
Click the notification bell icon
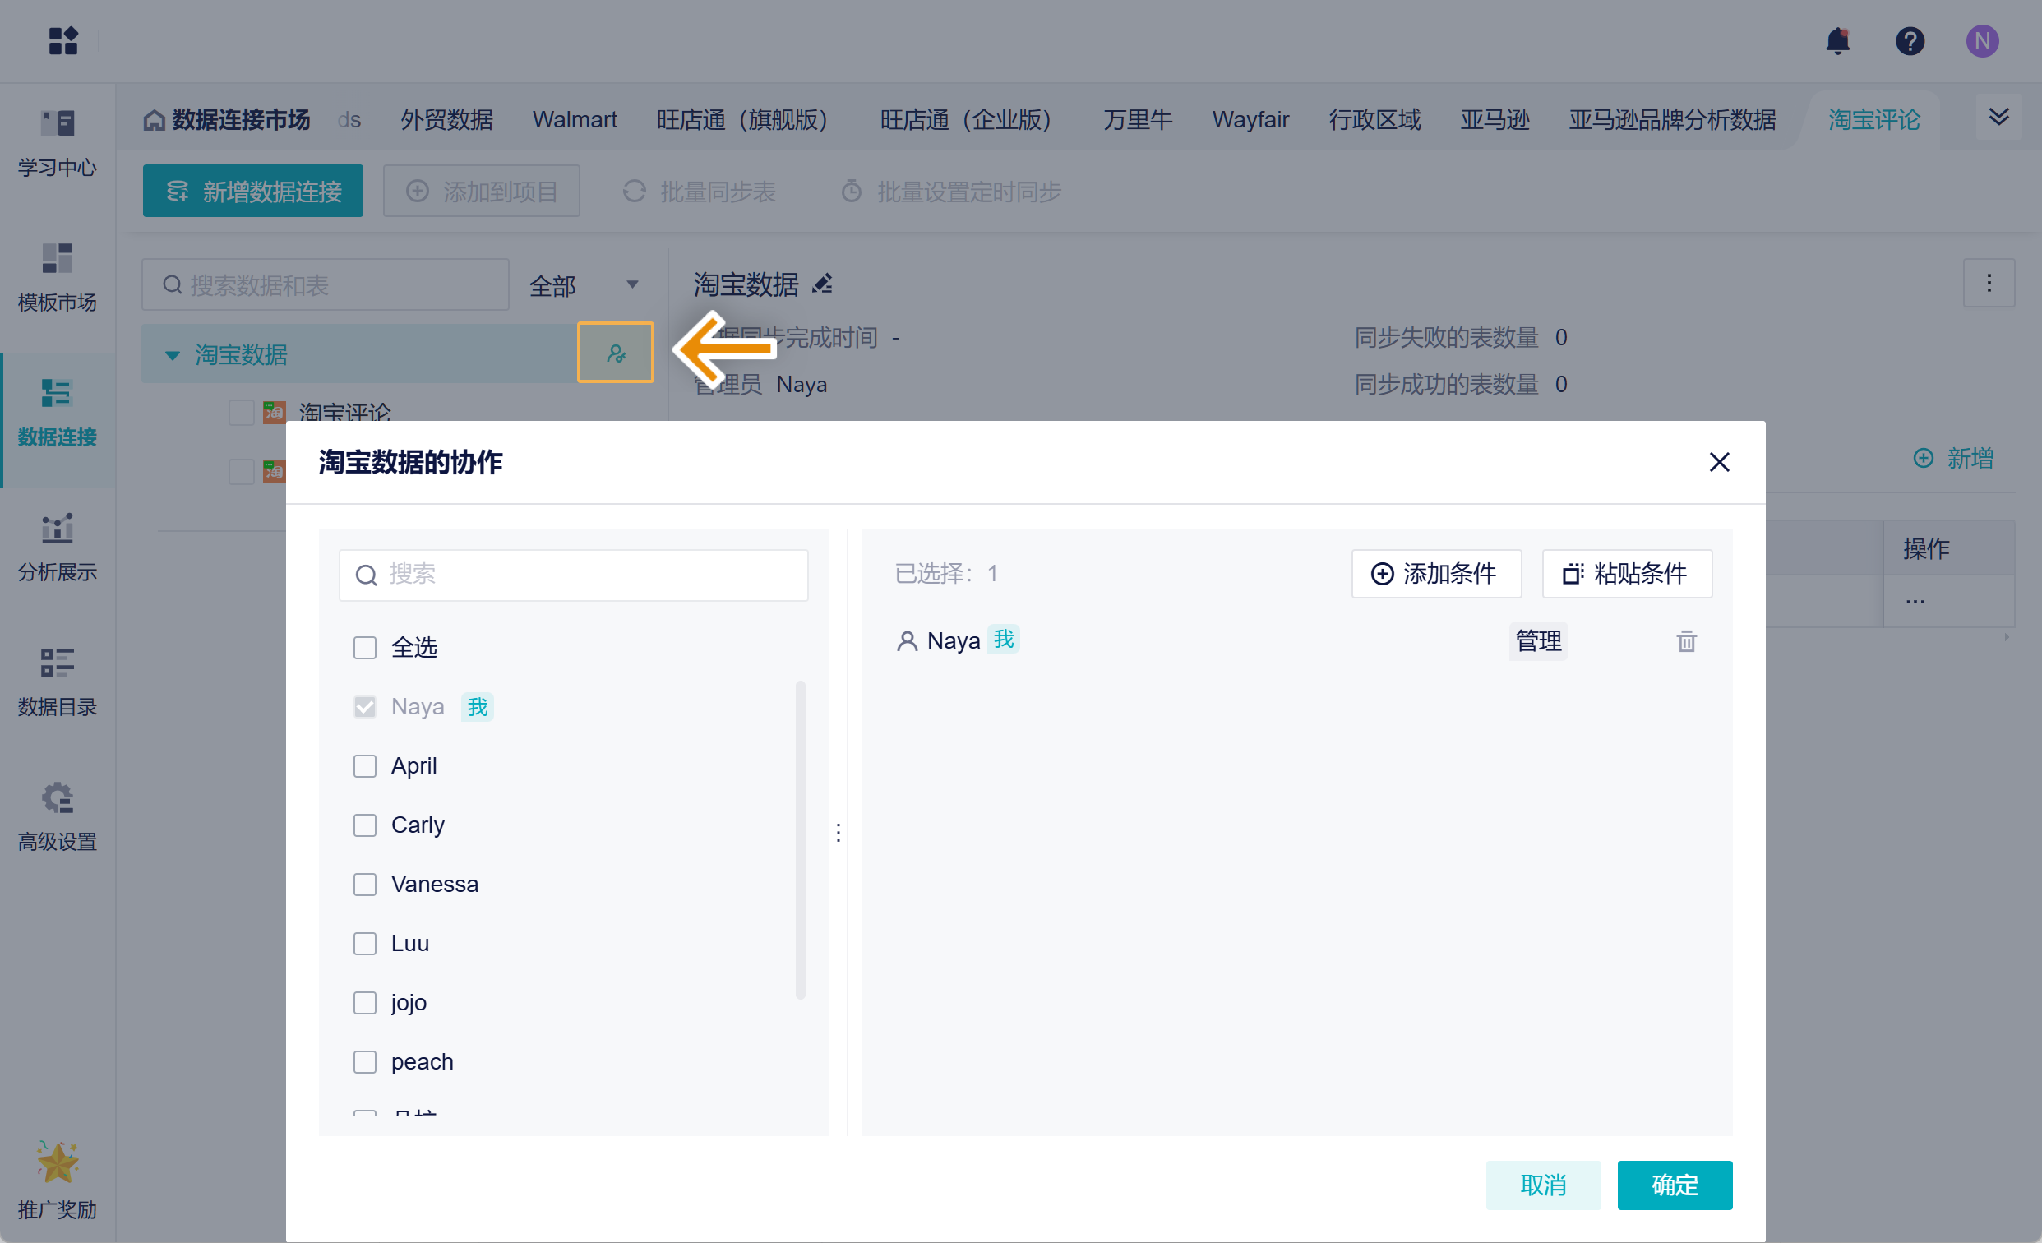(1837, 40)
